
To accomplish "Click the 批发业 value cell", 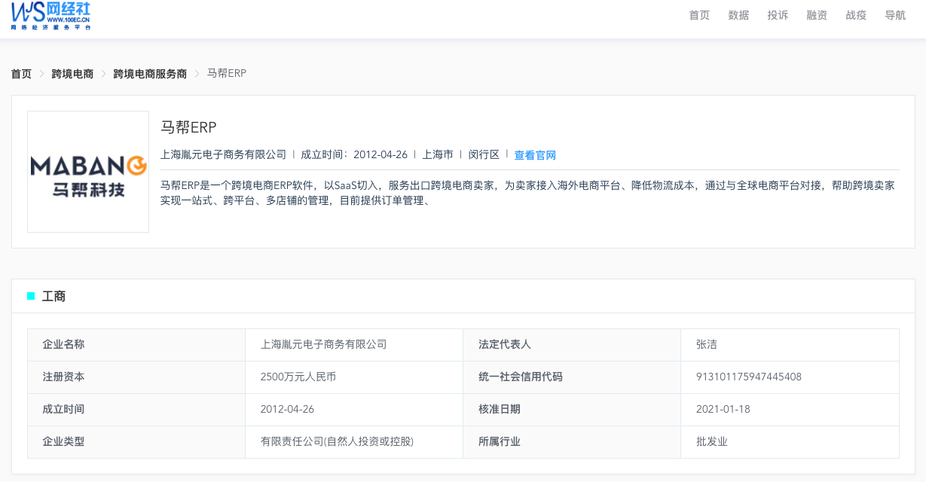I will 790,442.
